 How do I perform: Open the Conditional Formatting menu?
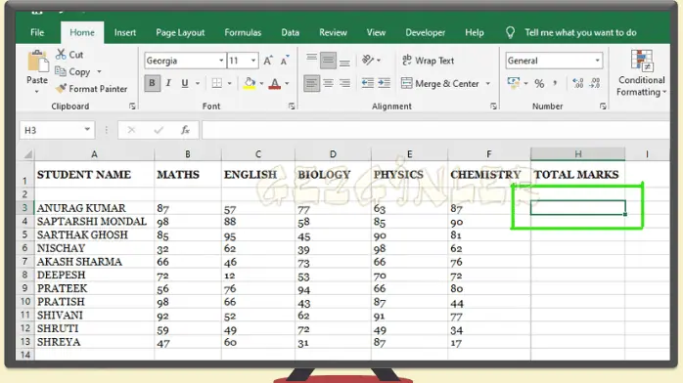(x=642, y=73)
